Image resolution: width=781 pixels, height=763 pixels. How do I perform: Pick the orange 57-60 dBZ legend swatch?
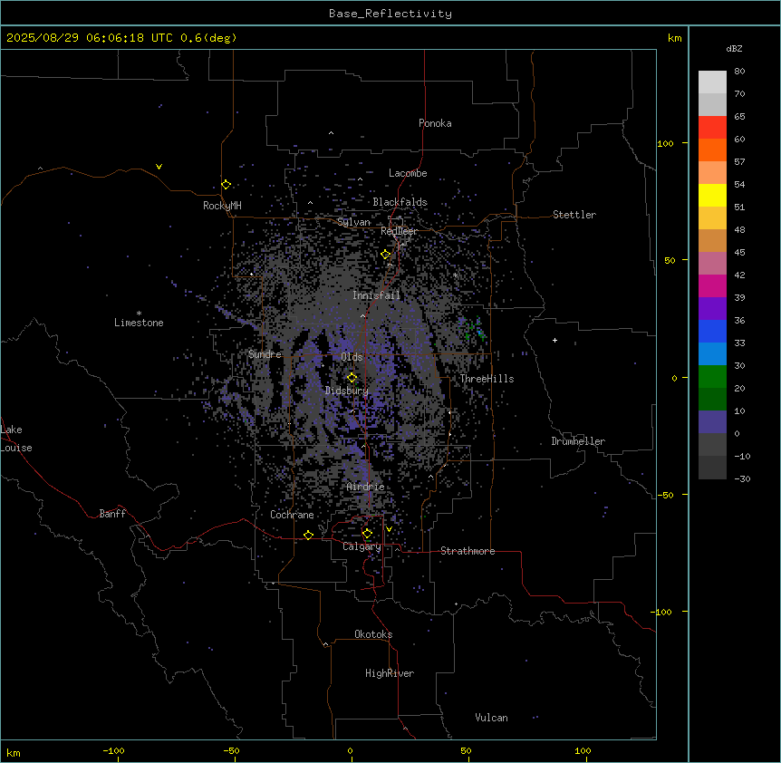(712, 150)
